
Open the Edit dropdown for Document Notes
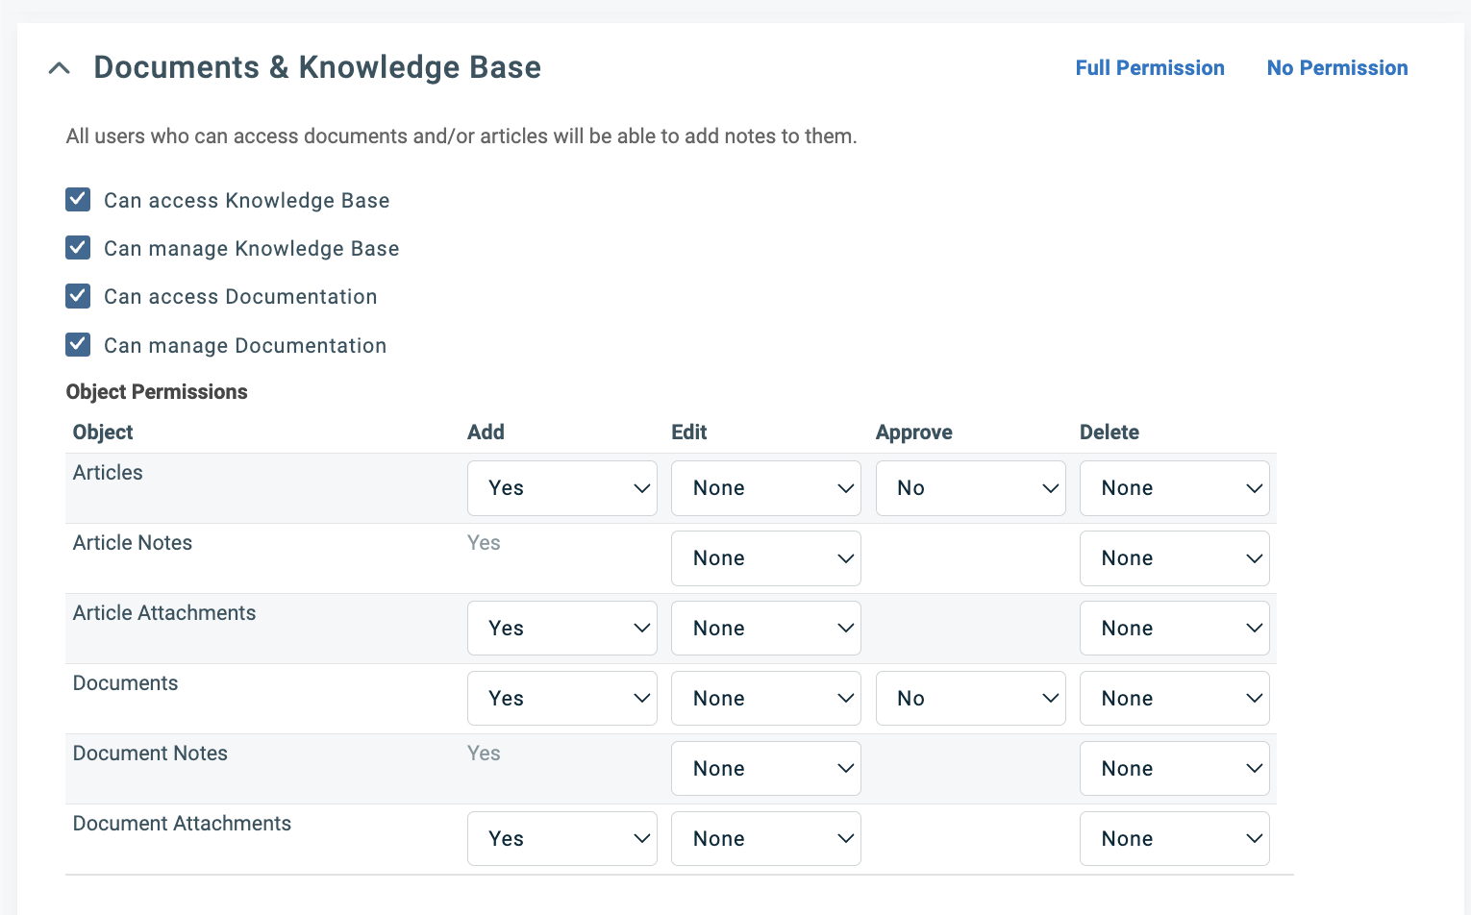pyautogui.click(x=765, y=768)
